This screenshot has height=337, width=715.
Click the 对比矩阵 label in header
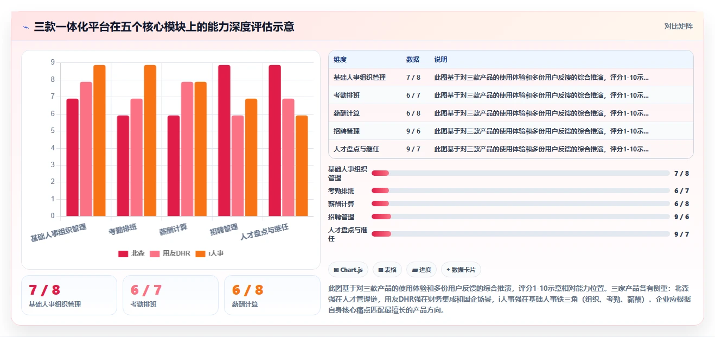tap(679, 26)
